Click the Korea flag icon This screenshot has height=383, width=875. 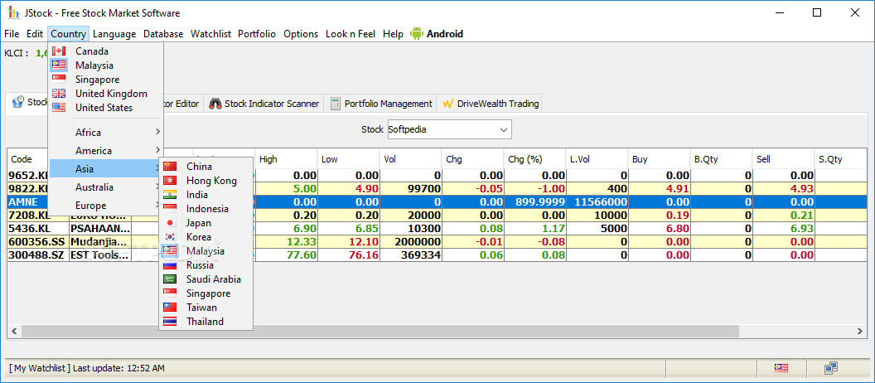(x=170, y=237)
